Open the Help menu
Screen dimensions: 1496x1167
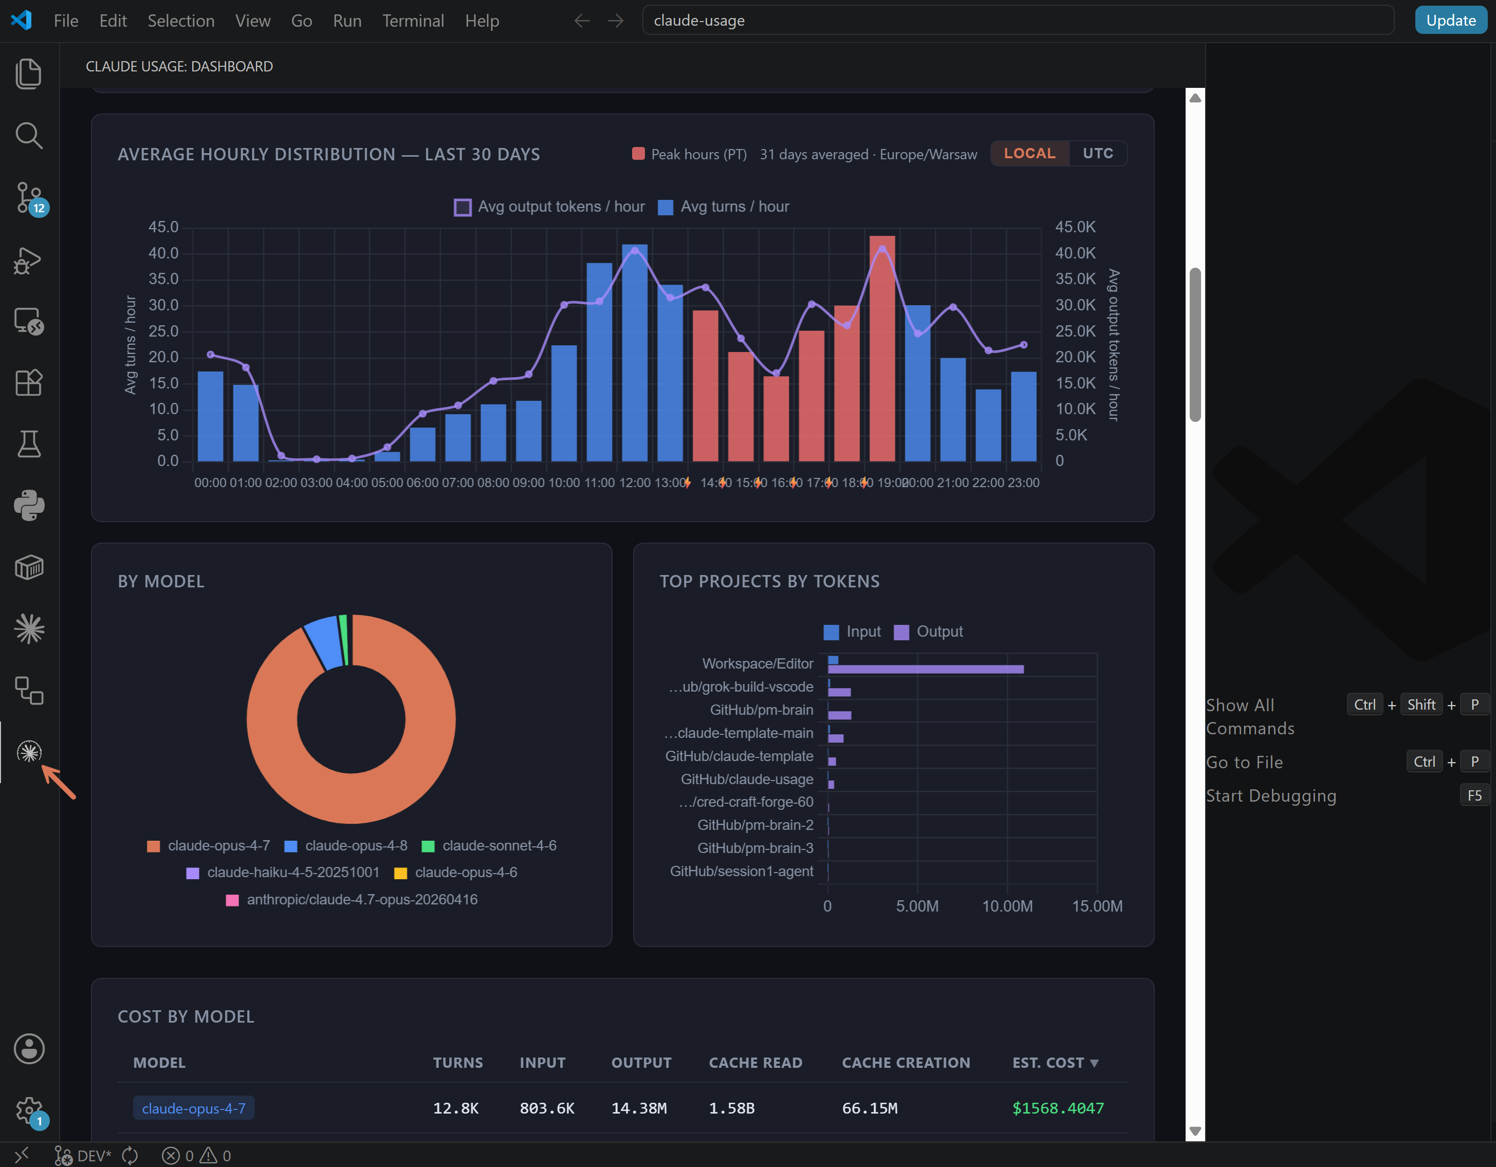pos(482,21)
